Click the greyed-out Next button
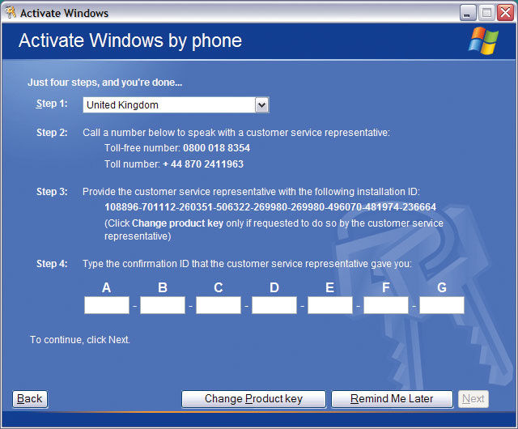 (473, 399)
